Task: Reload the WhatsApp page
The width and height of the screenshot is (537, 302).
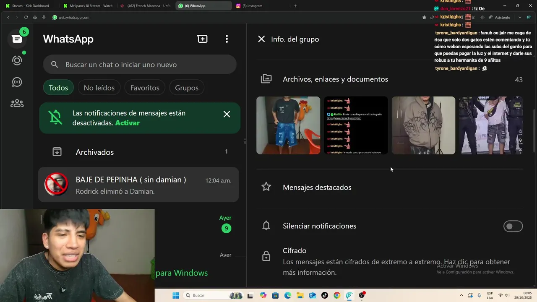Action: pyautogui.click(x=26, y=17)
